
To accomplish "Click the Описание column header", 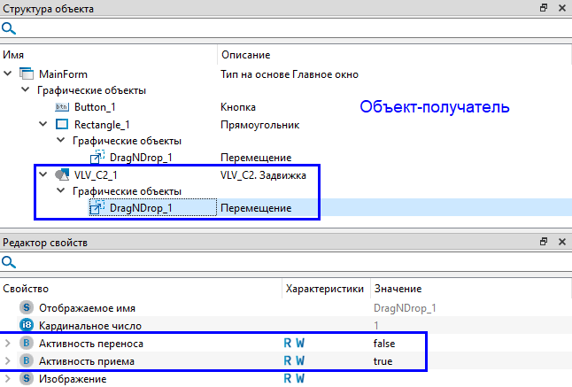I will coord(244,55).
